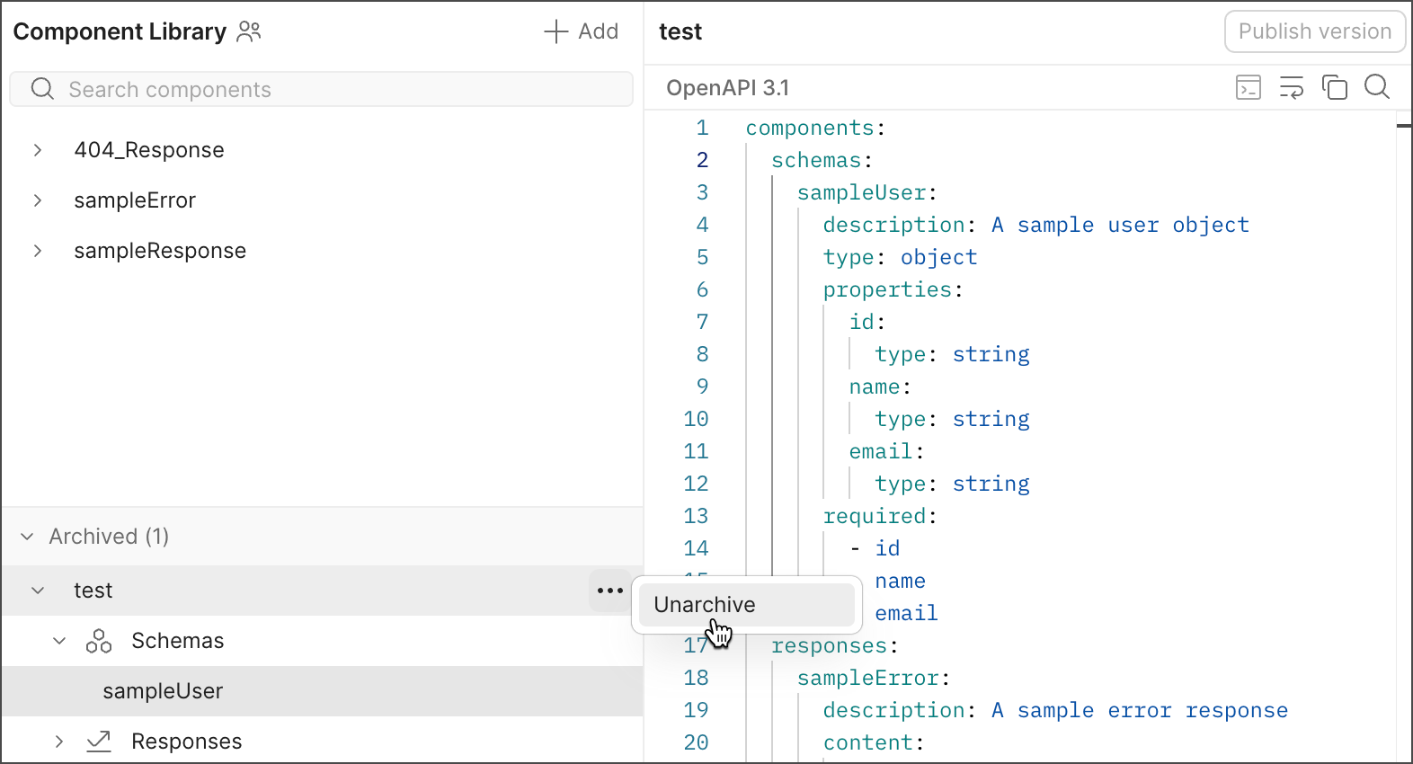Screen dimensions: 1413x764
Task: Click 'A sample error response' text
Action: point(1140,710)
